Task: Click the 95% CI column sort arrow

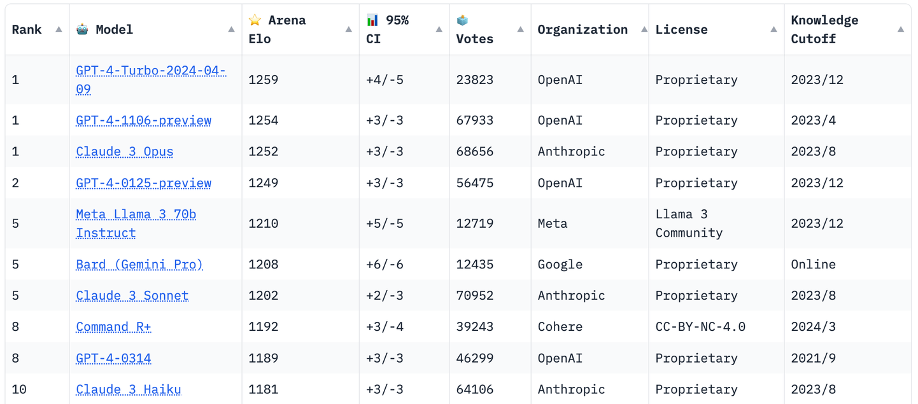Action: [x=439, y=29]
